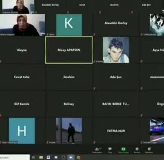Click the Windows taskbar search box
Screen dimensions: 164x160
(x=15, y=158)
